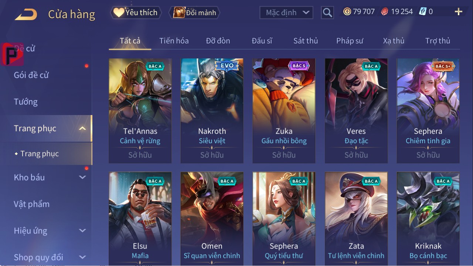Open Đổi mảnh chest exchange
The height and width of the screenshot is (266, 473).
pyautogui.click(x=194, y=13)
